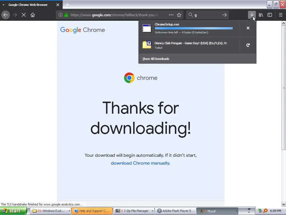Click the search magnifier icon
This screenshot has height=215, width=286.
pos(190,15)
